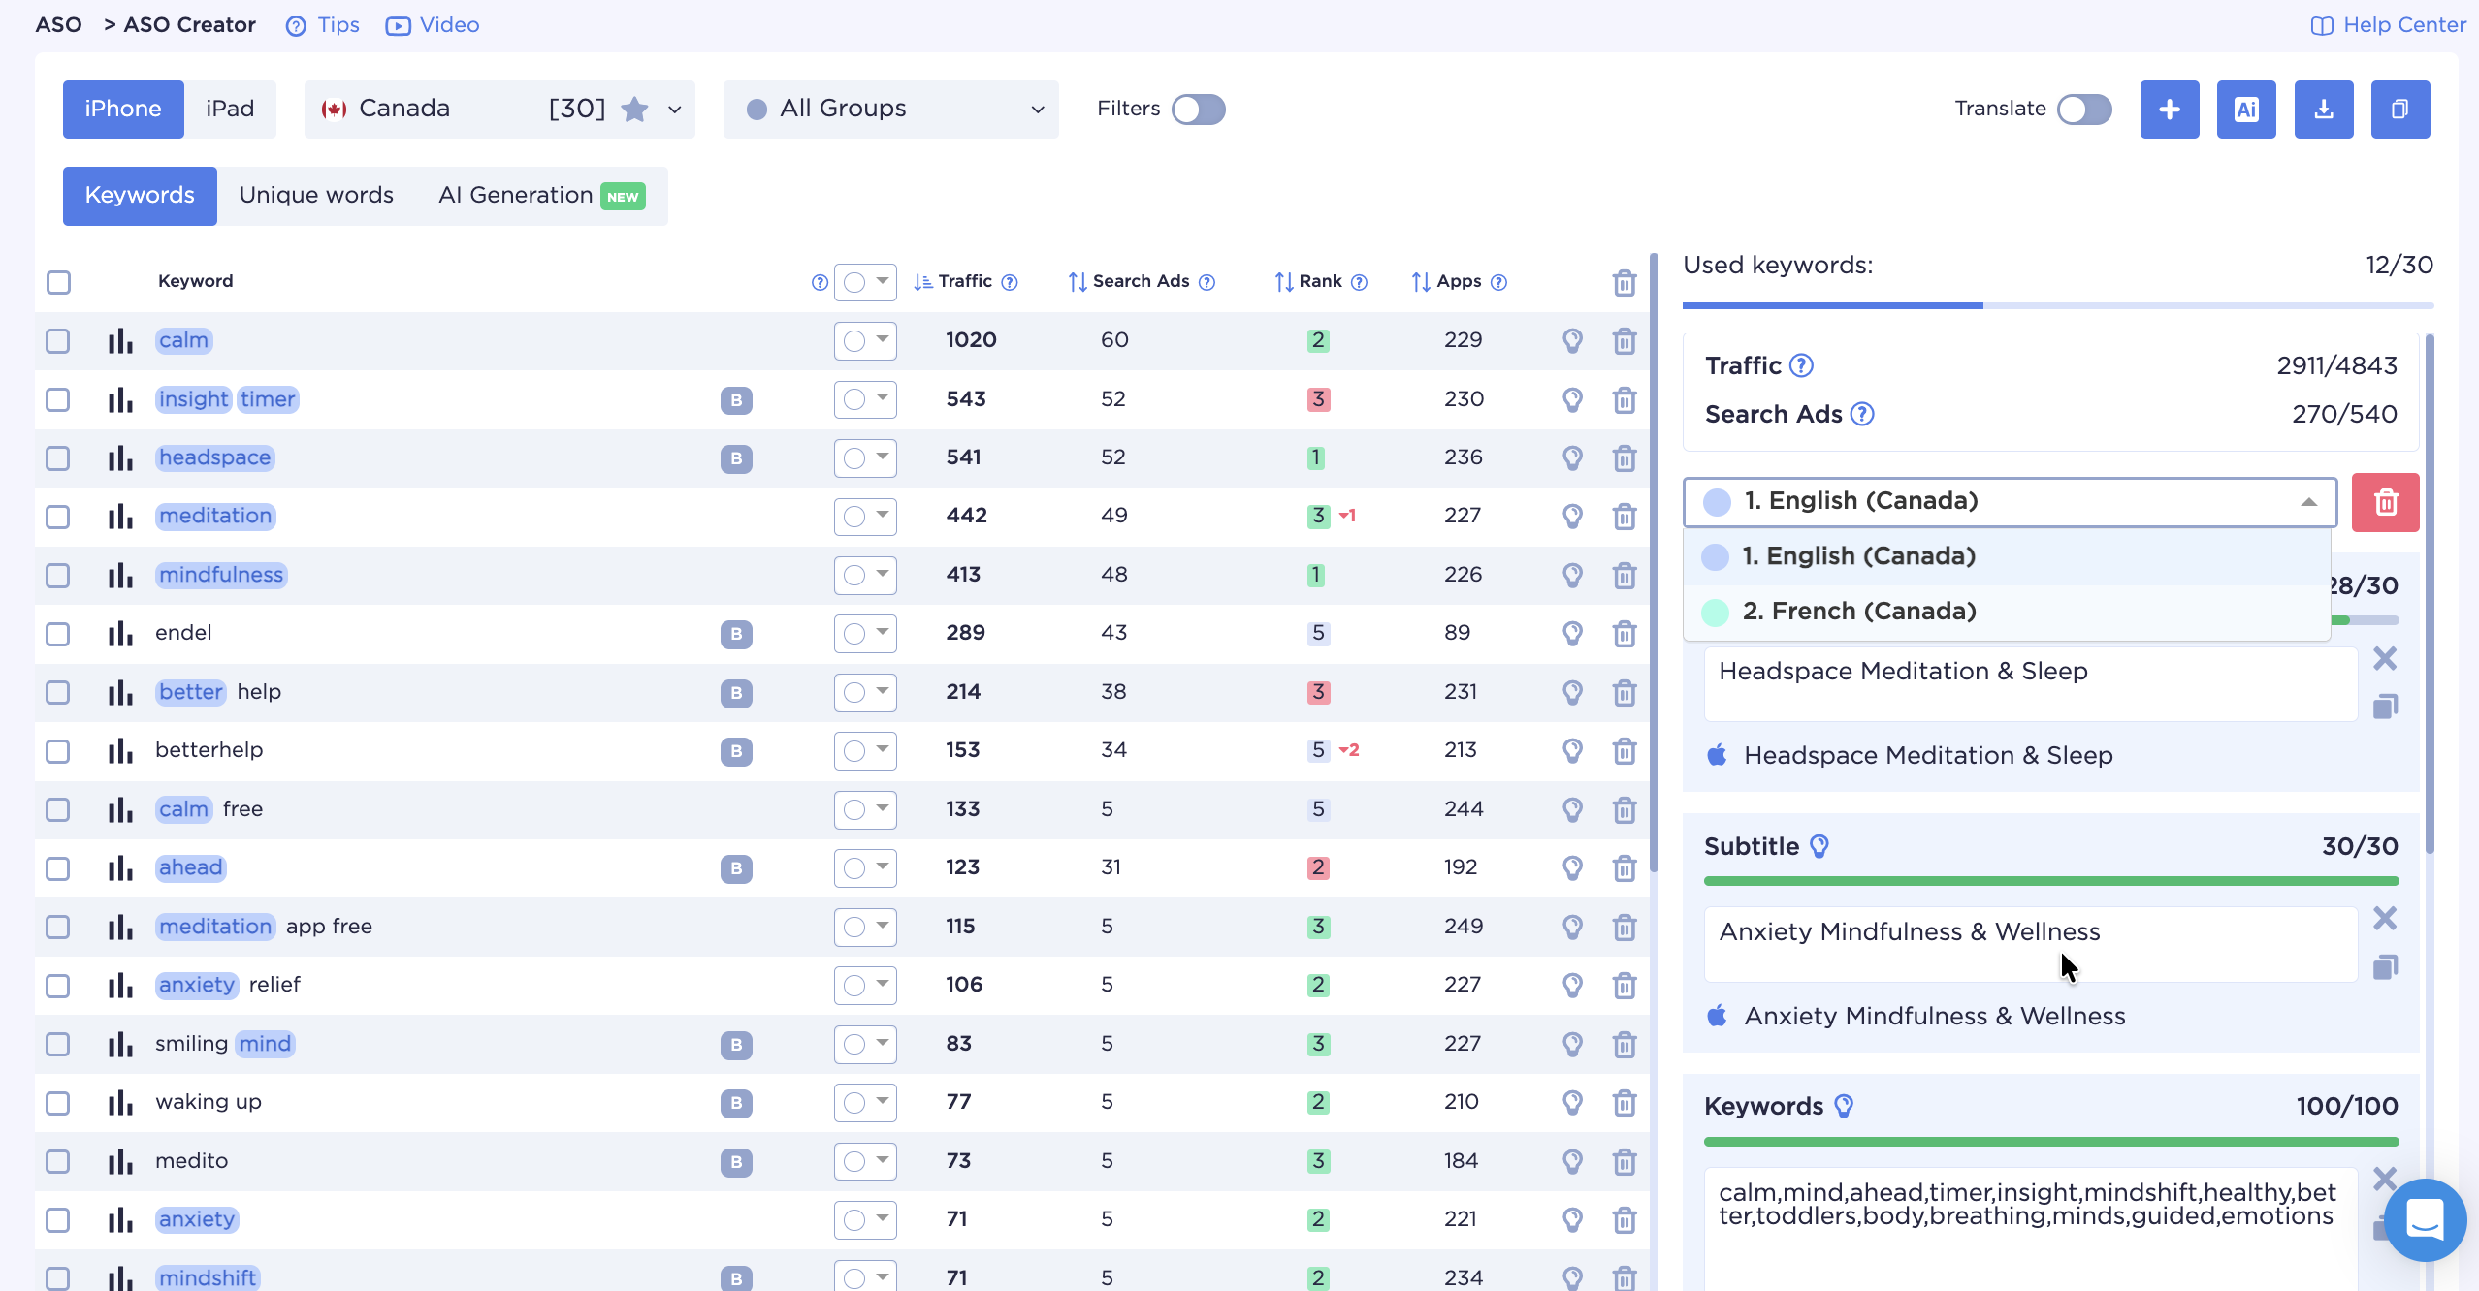Click the red delete locale button
2479x1291 pixels.
click(2385, 502)
